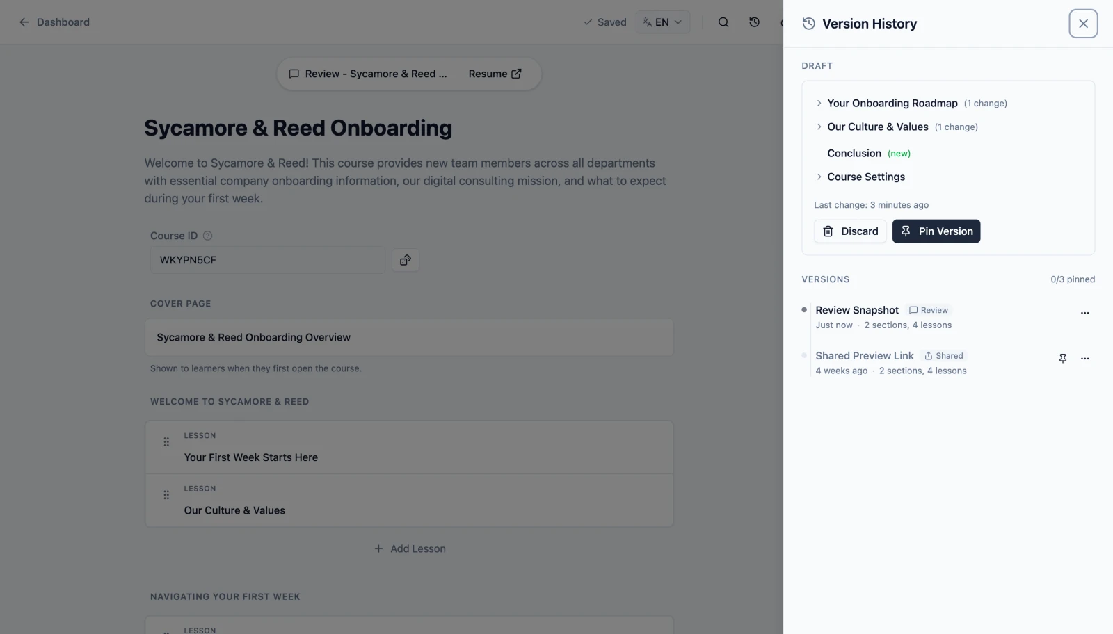The width and height of the screenshot is (1113, 634).
Task: Pin the Shared Preview Link version
Action: (x=1062, y=359)
